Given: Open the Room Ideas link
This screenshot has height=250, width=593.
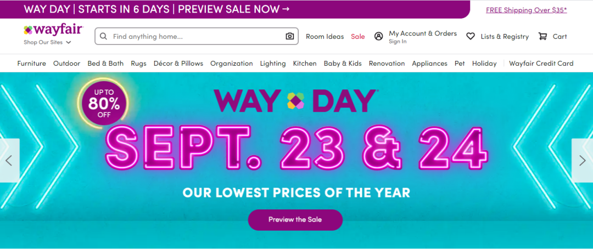Looking at the screenshot, I should [325, 36].
